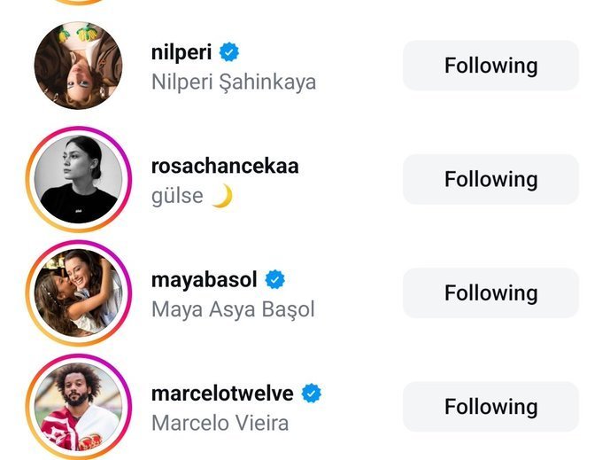Click the verified badge next to nilperi

(229, 52)
